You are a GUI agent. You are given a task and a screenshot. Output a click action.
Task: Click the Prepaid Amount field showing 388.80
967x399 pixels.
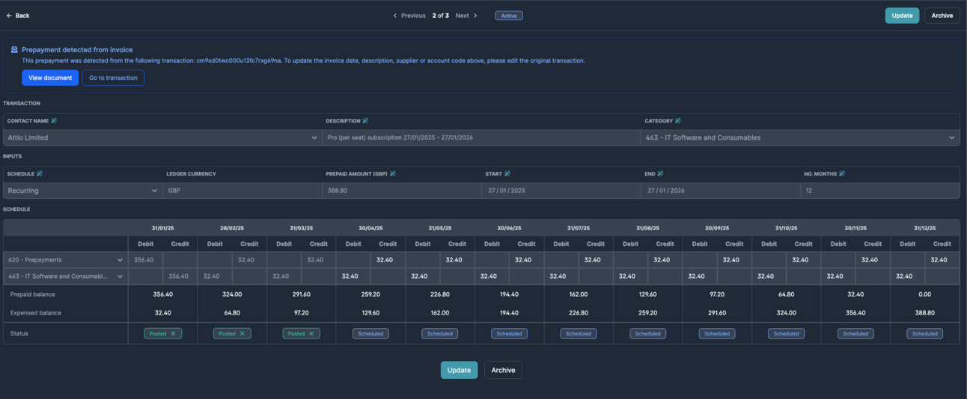[x=402, y=191]
